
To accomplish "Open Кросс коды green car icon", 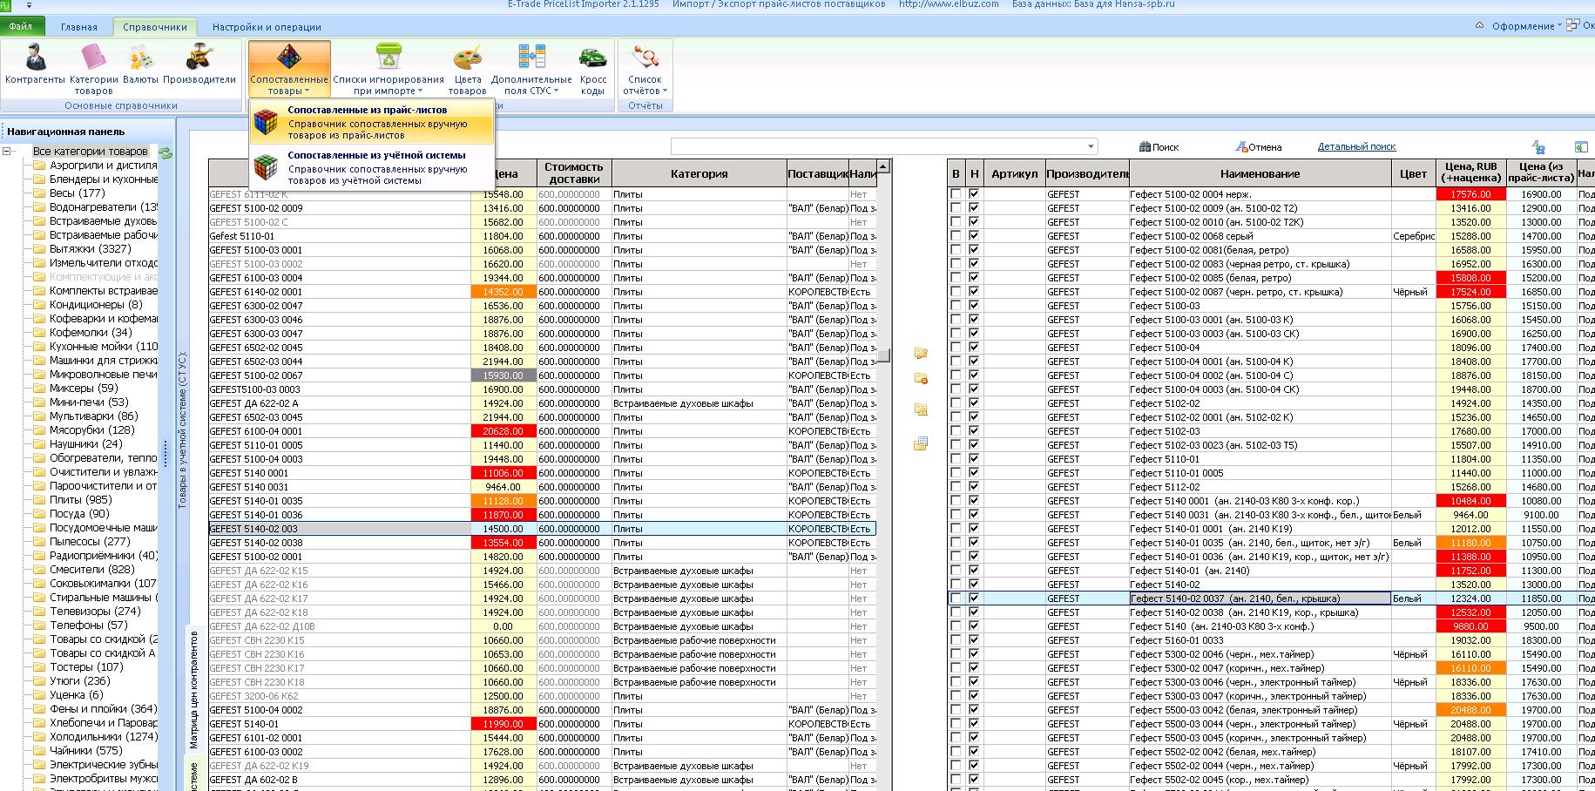I will pos(592,67).
